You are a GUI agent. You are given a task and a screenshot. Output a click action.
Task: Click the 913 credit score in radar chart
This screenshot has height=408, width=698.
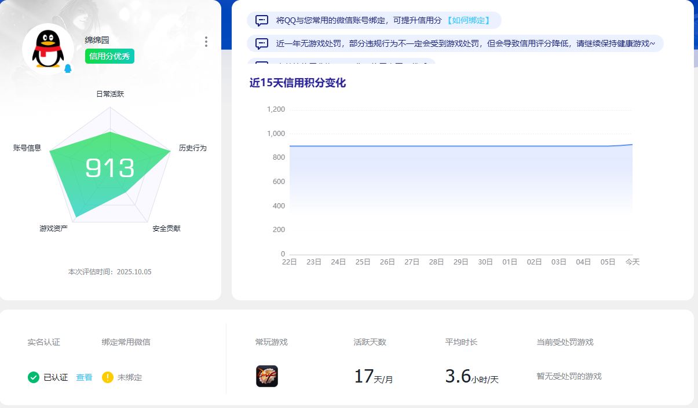tap(110, 168)
